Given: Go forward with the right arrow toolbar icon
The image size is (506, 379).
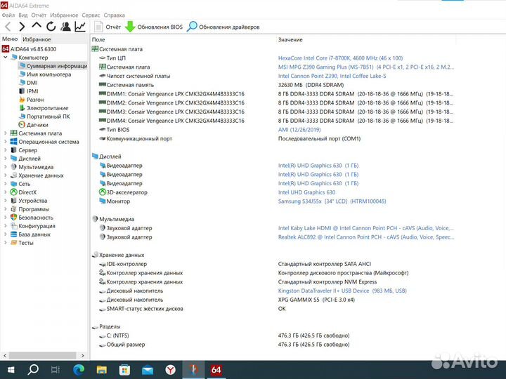Looking at the screenshot, I should 22,27.
